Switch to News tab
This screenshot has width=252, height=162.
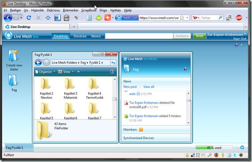(96, 36)
